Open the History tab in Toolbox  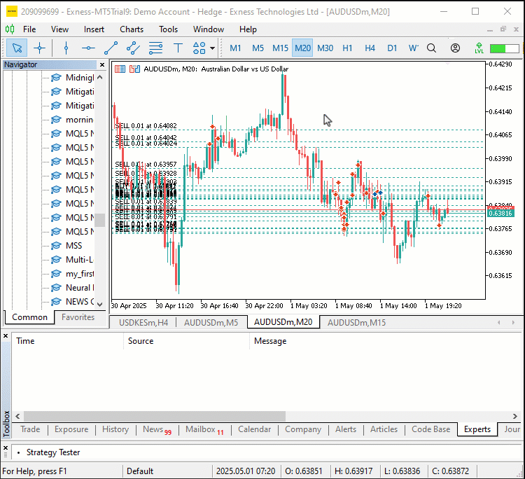[115, 429]
